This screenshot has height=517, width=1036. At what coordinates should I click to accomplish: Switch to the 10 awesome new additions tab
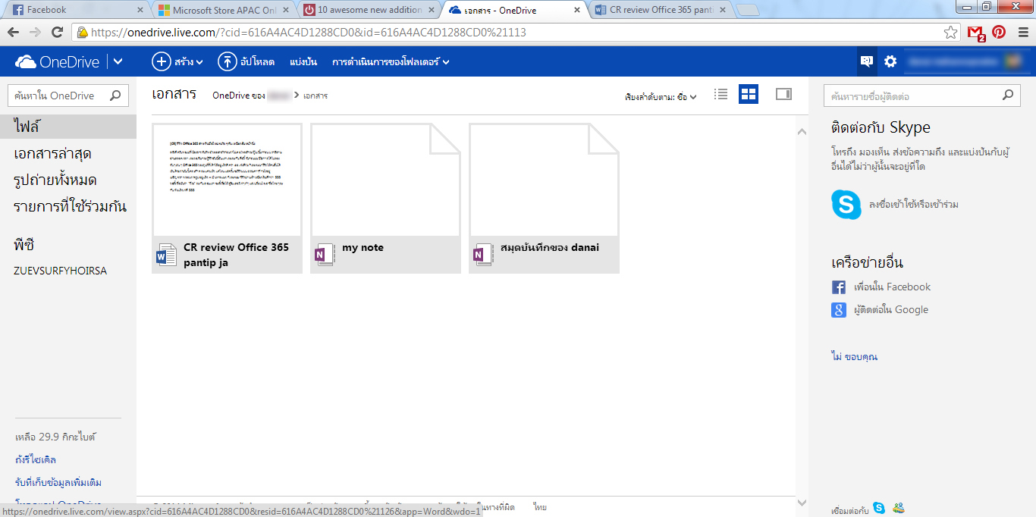(368, 10)
